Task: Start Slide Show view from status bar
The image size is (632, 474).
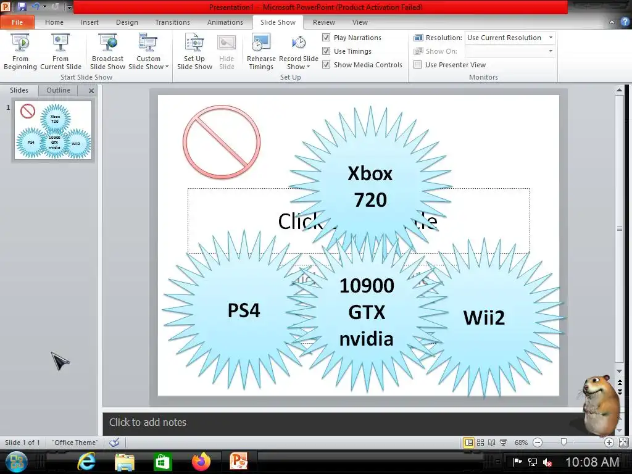Action: coord(504,443)
